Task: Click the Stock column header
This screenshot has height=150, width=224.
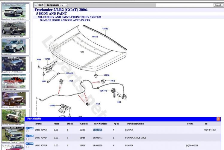Action: point(70,124)
